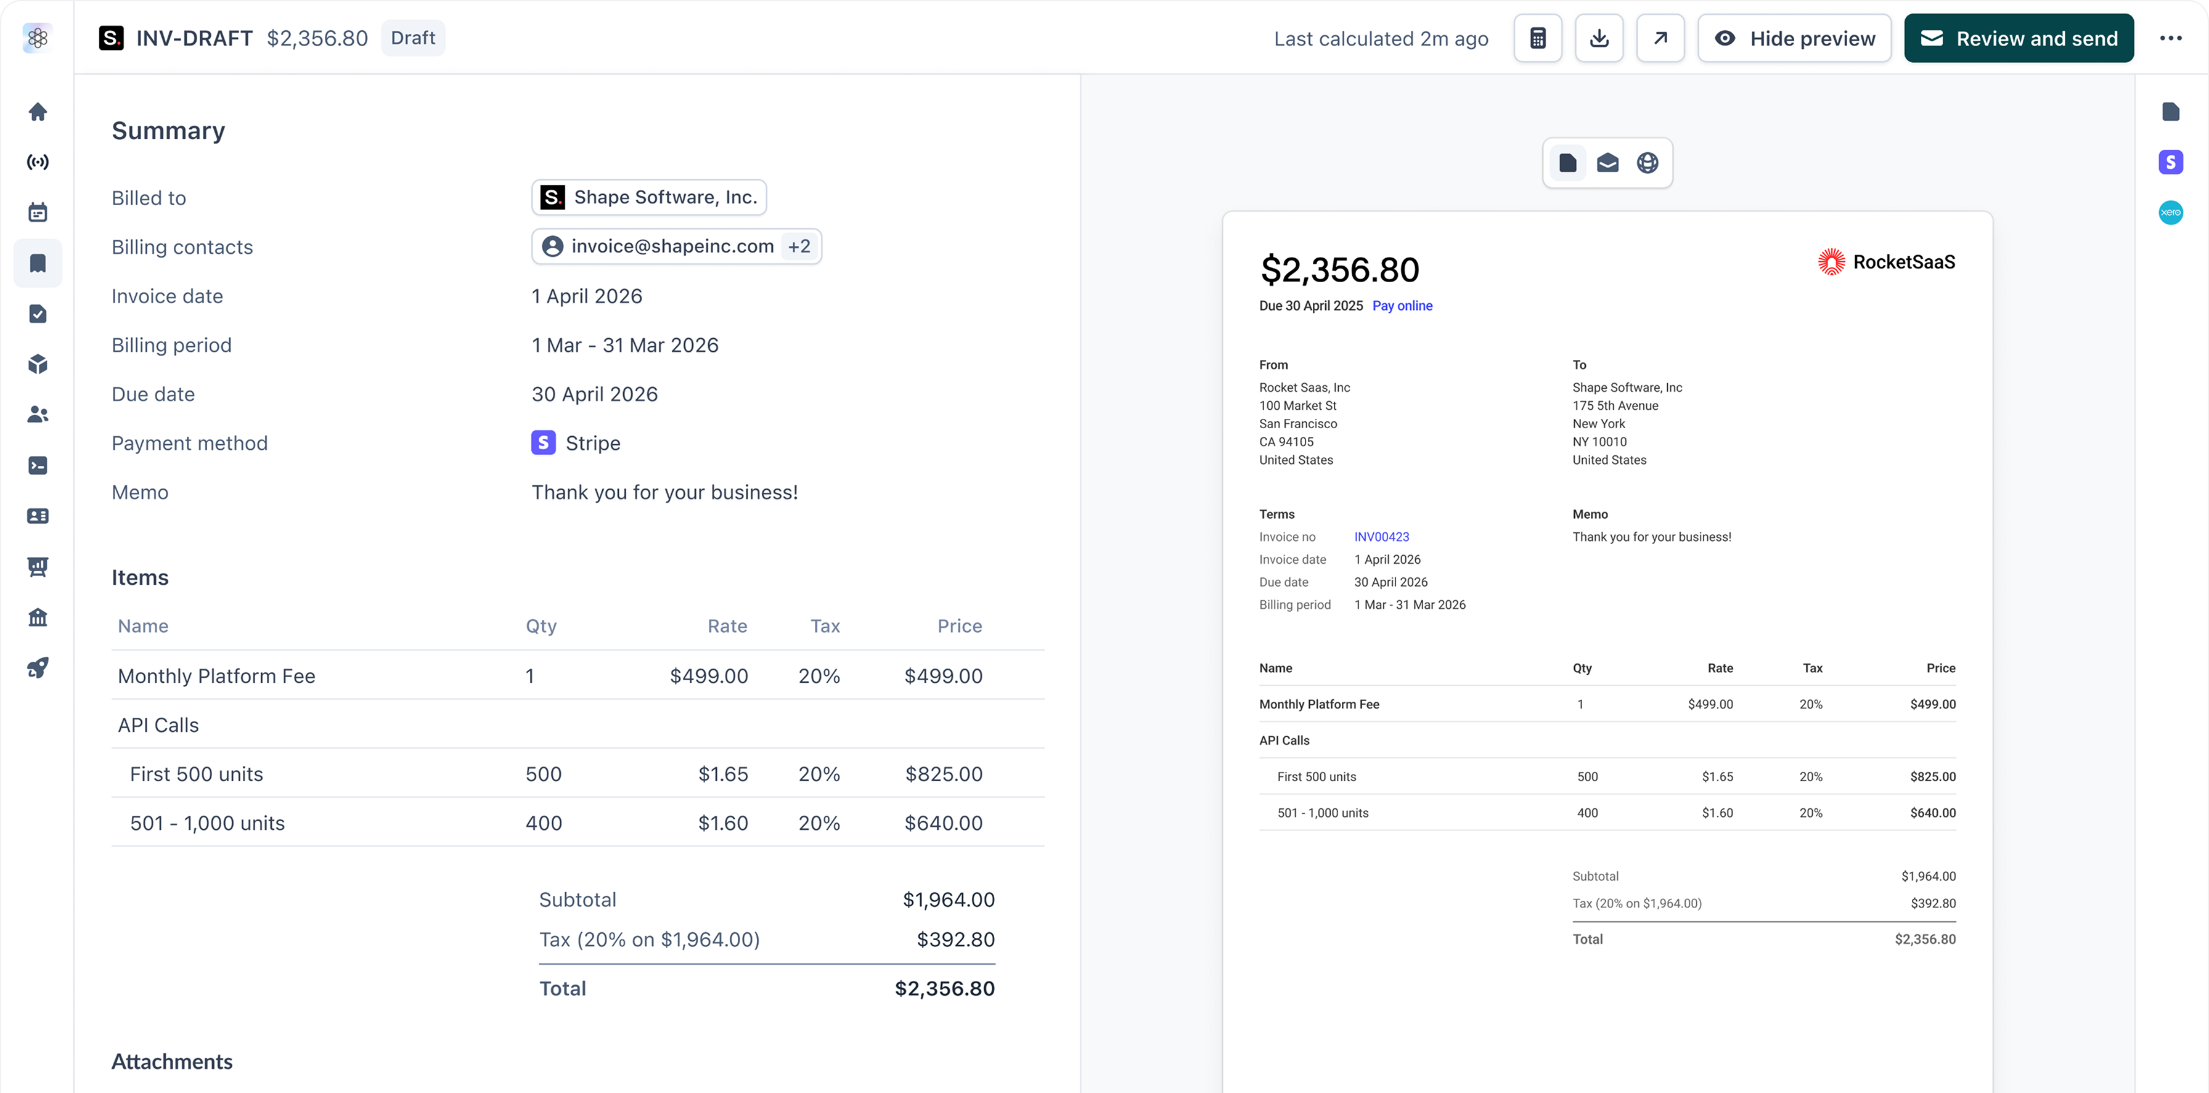
Task: Open Shape Software, Inc. billed-to selector
Action: coord(648,197)
